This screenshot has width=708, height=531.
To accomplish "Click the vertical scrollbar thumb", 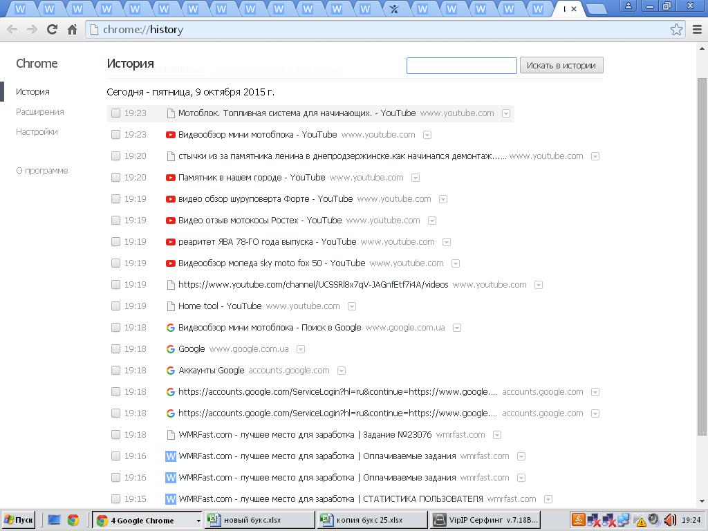I will 702,257.
